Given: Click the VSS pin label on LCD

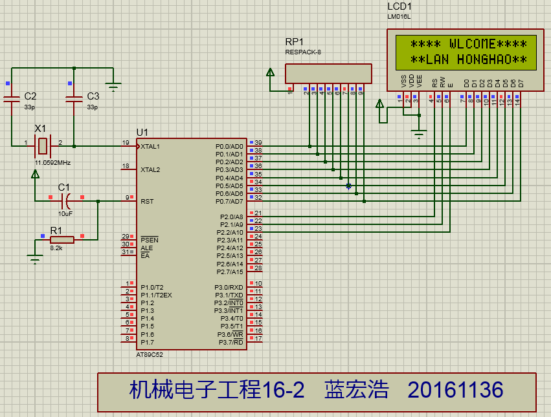Looking at the screenshot, I should pyautogui.click(x=403, y=81).
